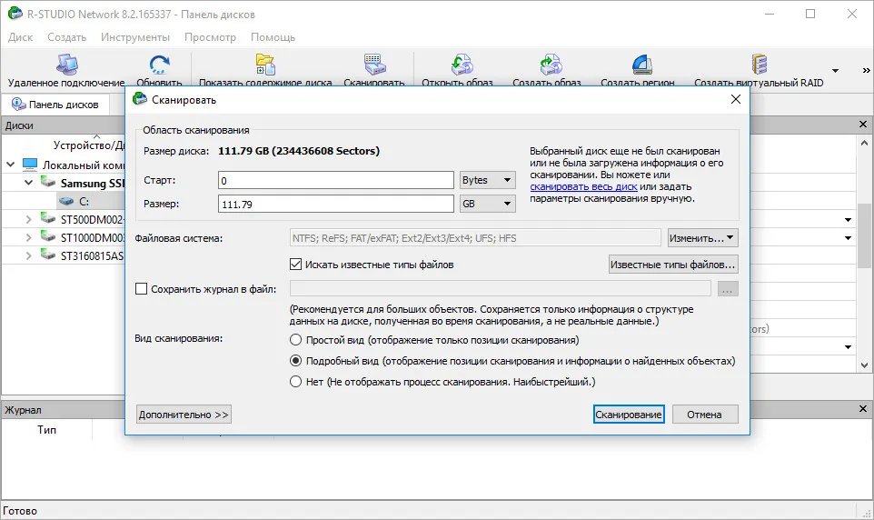Click the Известные типы файлов... button

tap(673, 265)
